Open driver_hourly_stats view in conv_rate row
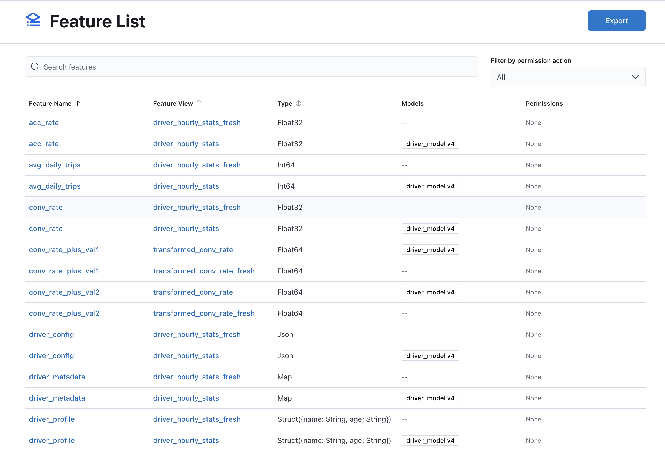Image resolution: width=665 pixels, height=460 pixels. tap(186, 228)
